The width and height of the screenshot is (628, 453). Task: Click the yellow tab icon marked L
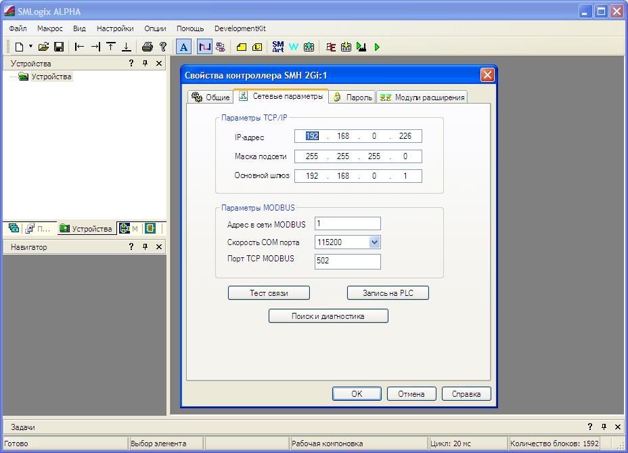257,47
